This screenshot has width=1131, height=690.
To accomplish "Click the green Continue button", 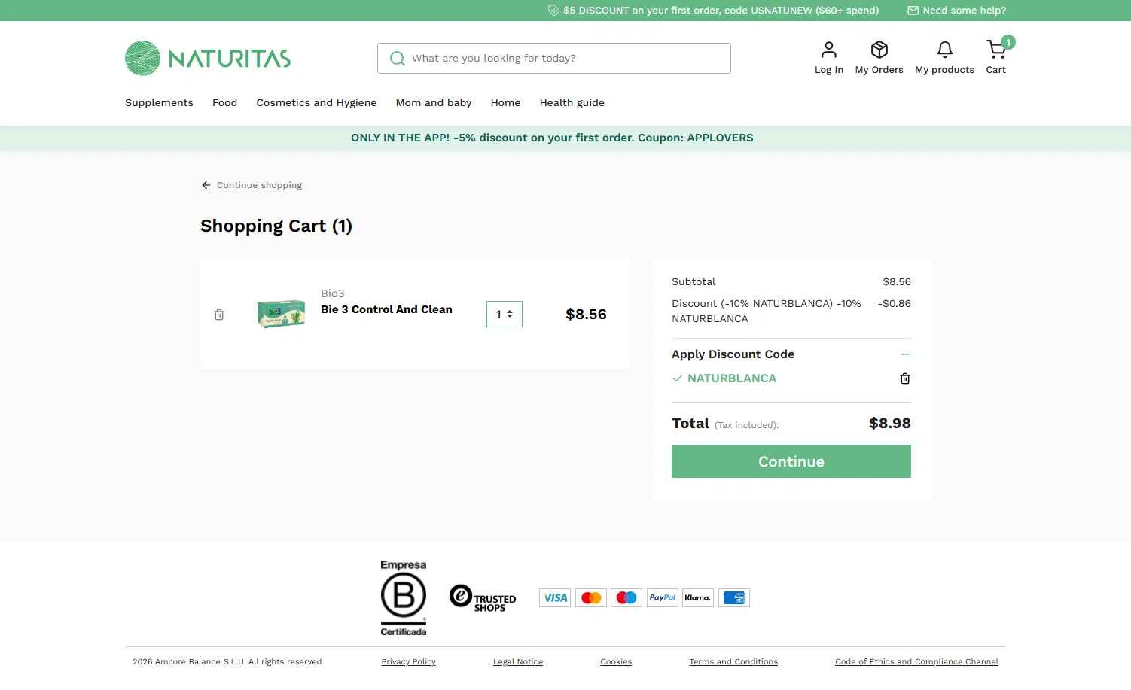I will click(791, 461).
